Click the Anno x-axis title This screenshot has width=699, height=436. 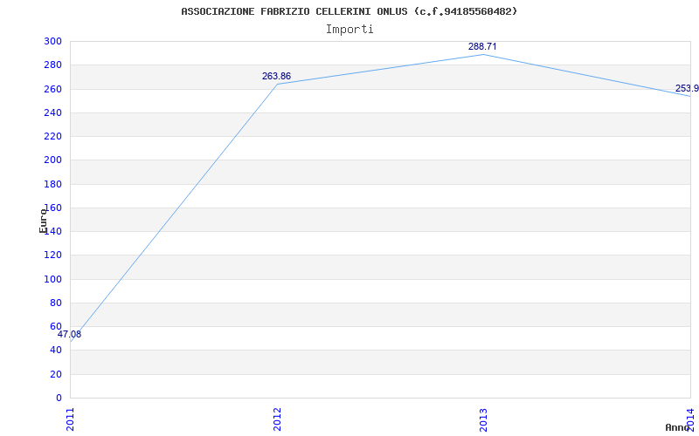click(x=678, y=427)
